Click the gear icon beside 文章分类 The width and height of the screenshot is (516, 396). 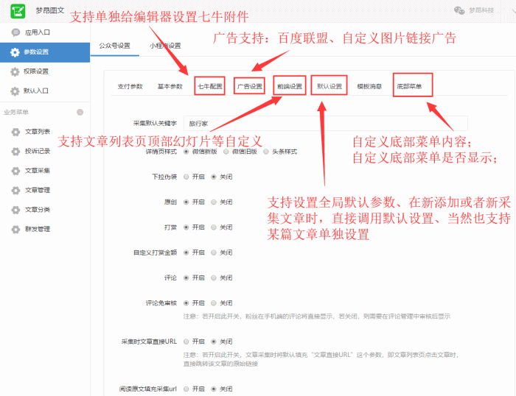pyautogui.click(x=15, y=210)
